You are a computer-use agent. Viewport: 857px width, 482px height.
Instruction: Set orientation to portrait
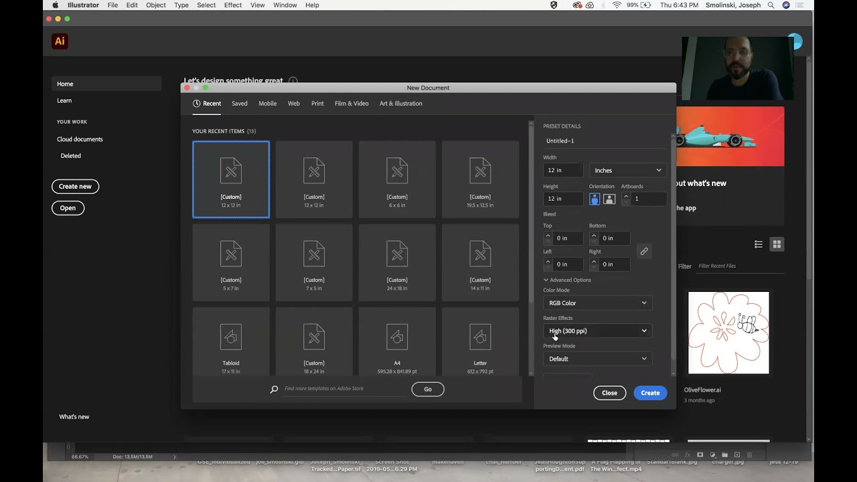(x=595, y=199)
